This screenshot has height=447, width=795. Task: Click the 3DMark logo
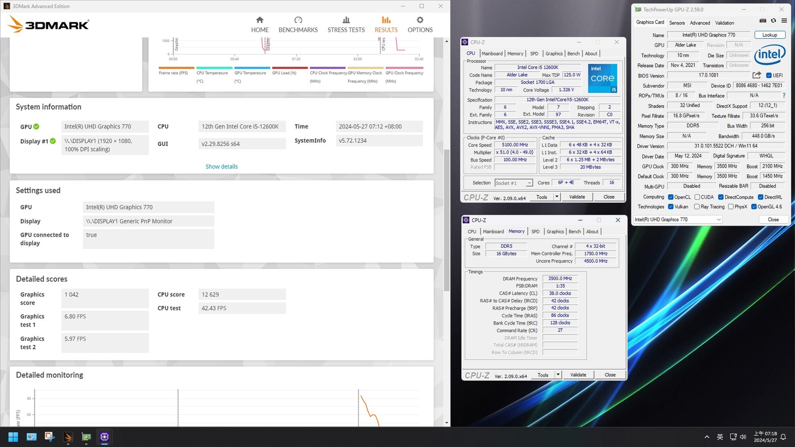(48, 24)
